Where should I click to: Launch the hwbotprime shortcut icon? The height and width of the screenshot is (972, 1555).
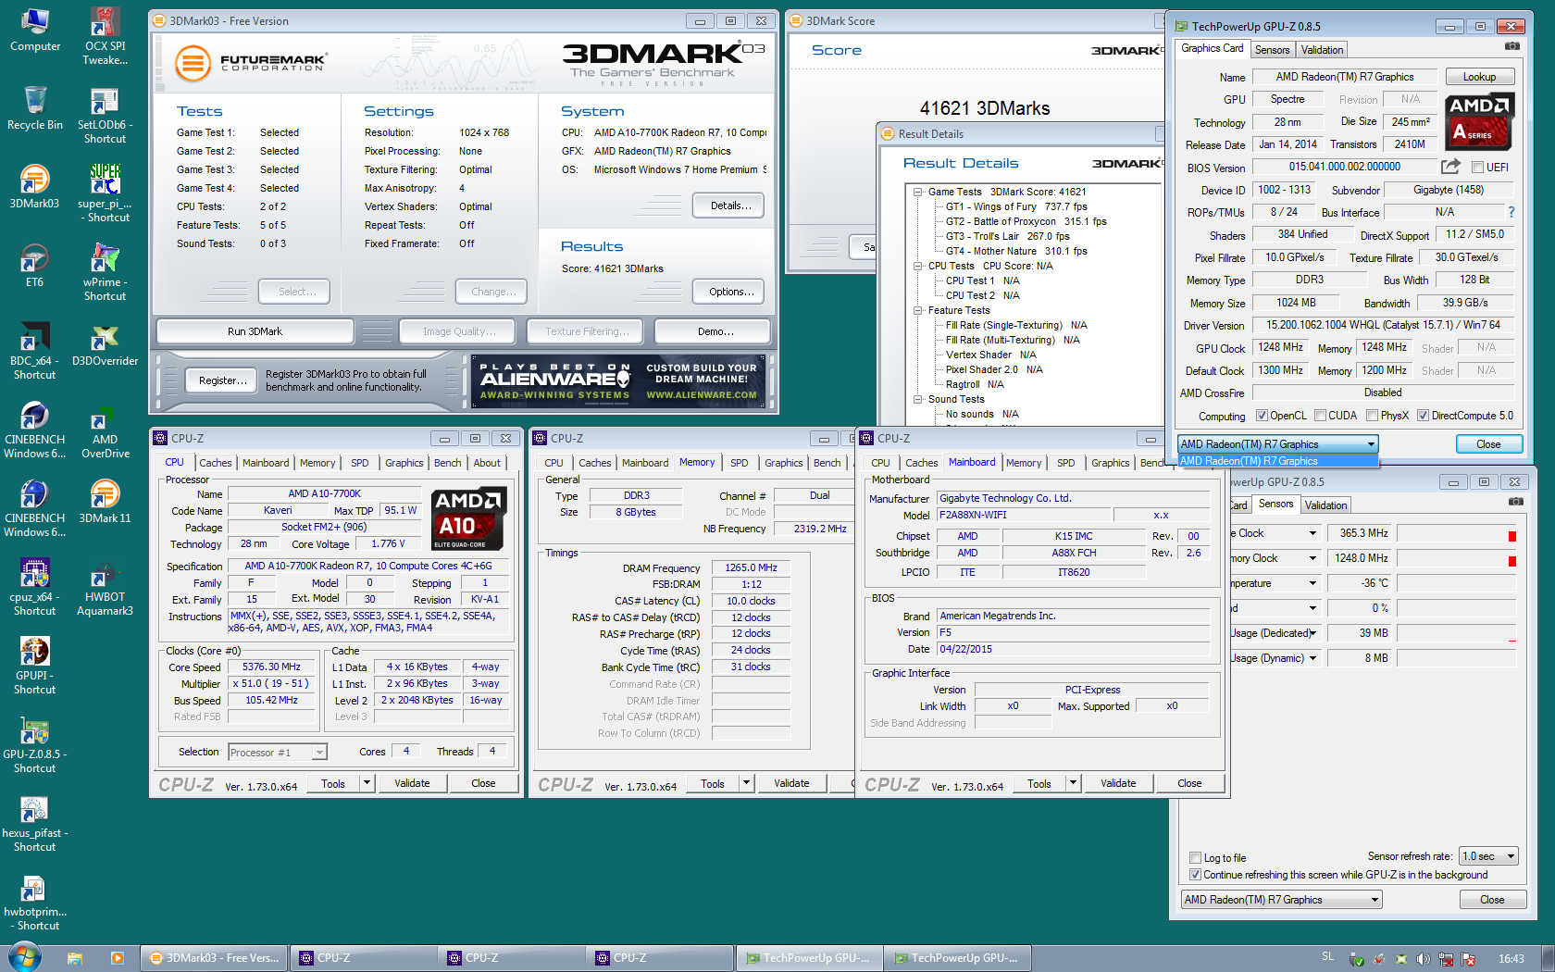point(34,902)
